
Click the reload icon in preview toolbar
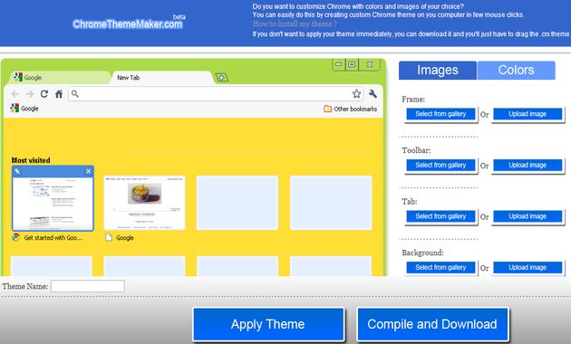(x=44, y=94)
